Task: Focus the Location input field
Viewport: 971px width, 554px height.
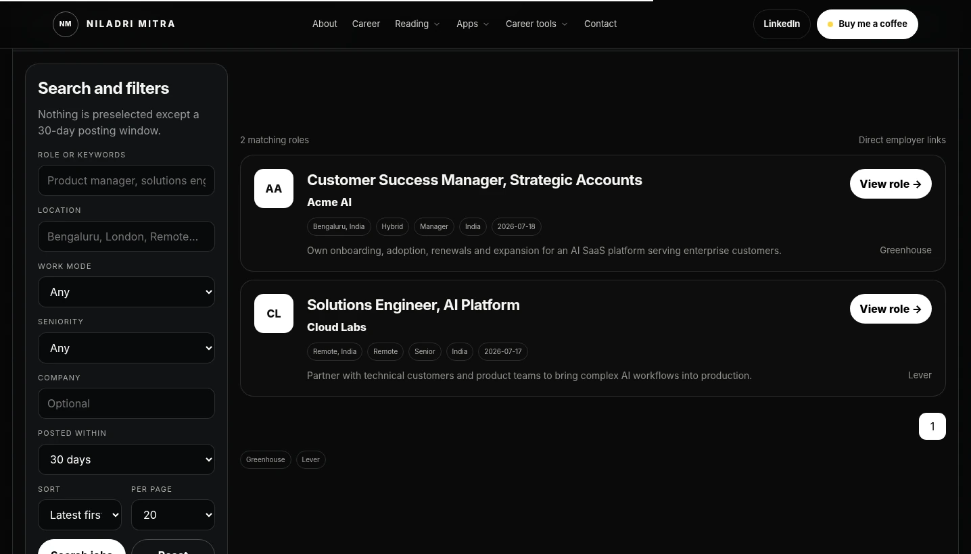Action: (x=126, y=236)
